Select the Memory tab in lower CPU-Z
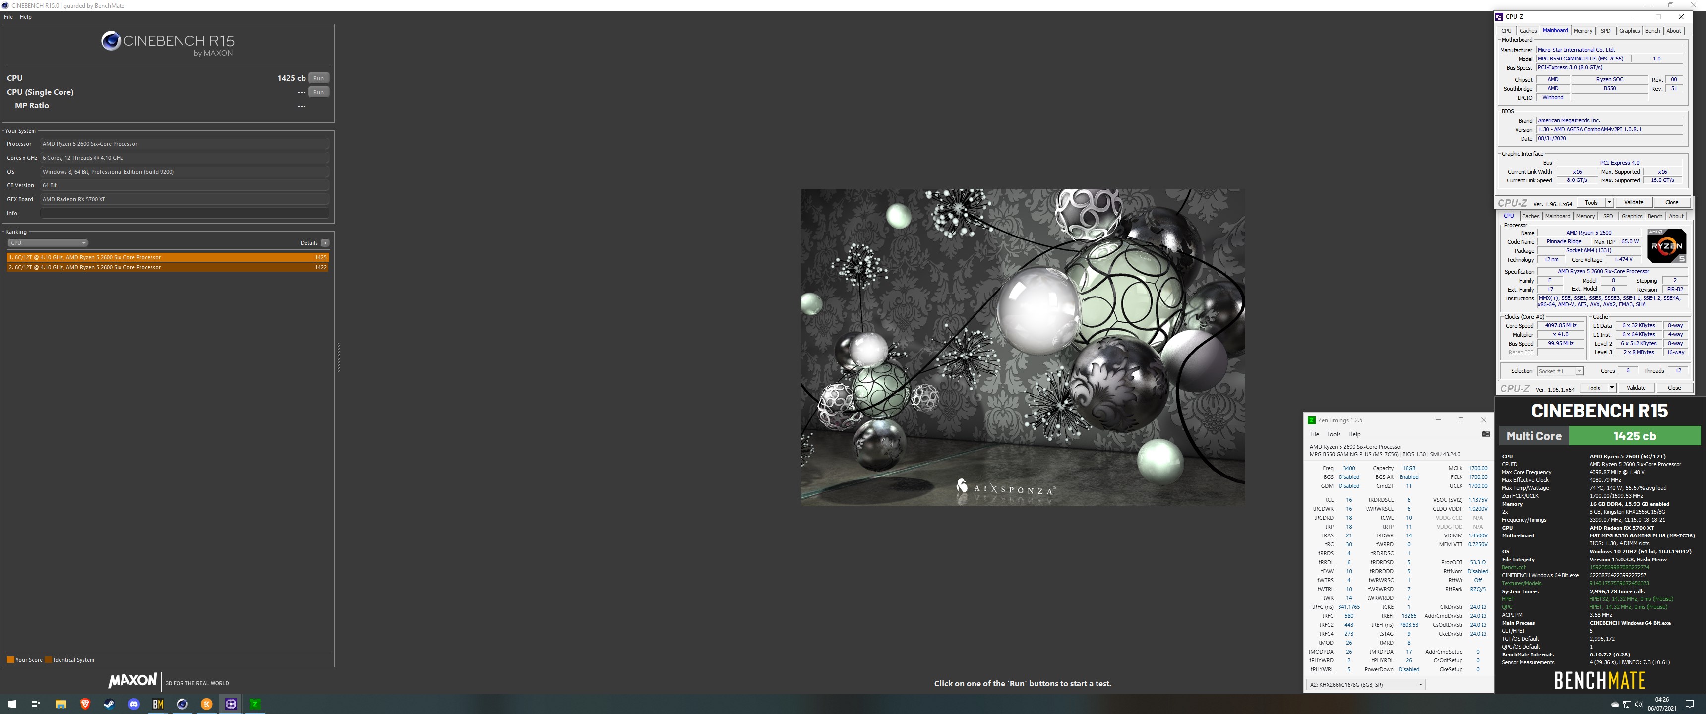The height and width of the screenshot is (714, 1706). pyautogui.click(x=1585, y=217)
